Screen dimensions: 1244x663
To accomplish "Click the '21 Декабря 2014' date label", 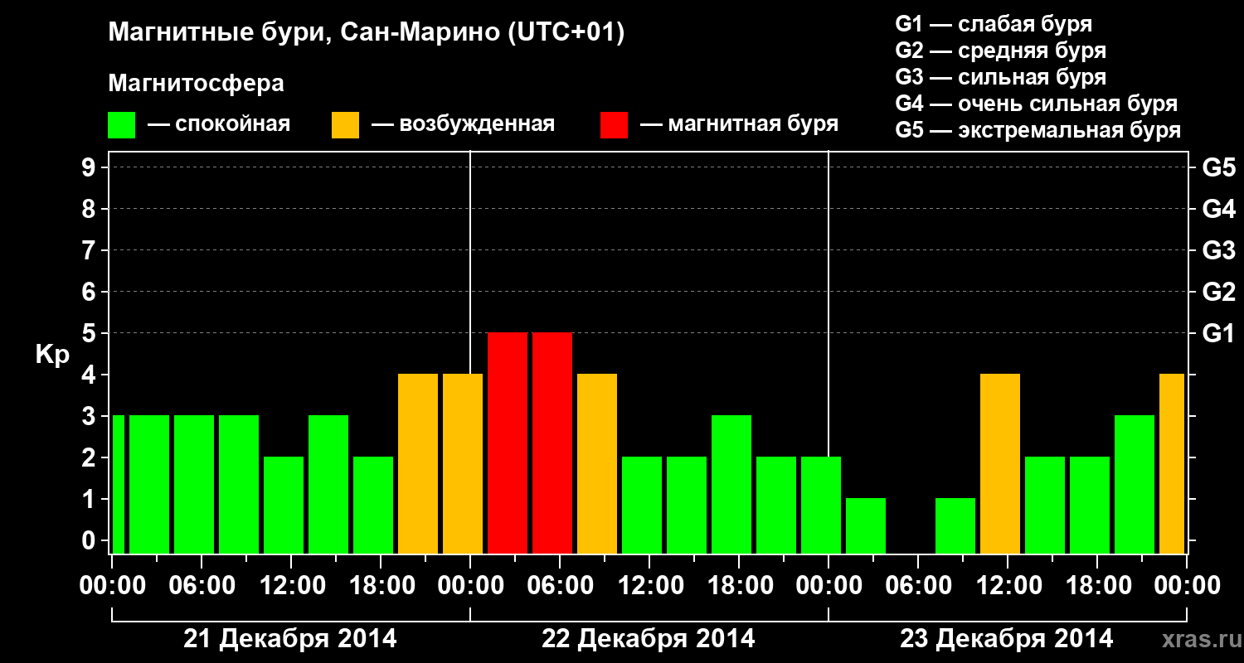I will tap(290, 639).
